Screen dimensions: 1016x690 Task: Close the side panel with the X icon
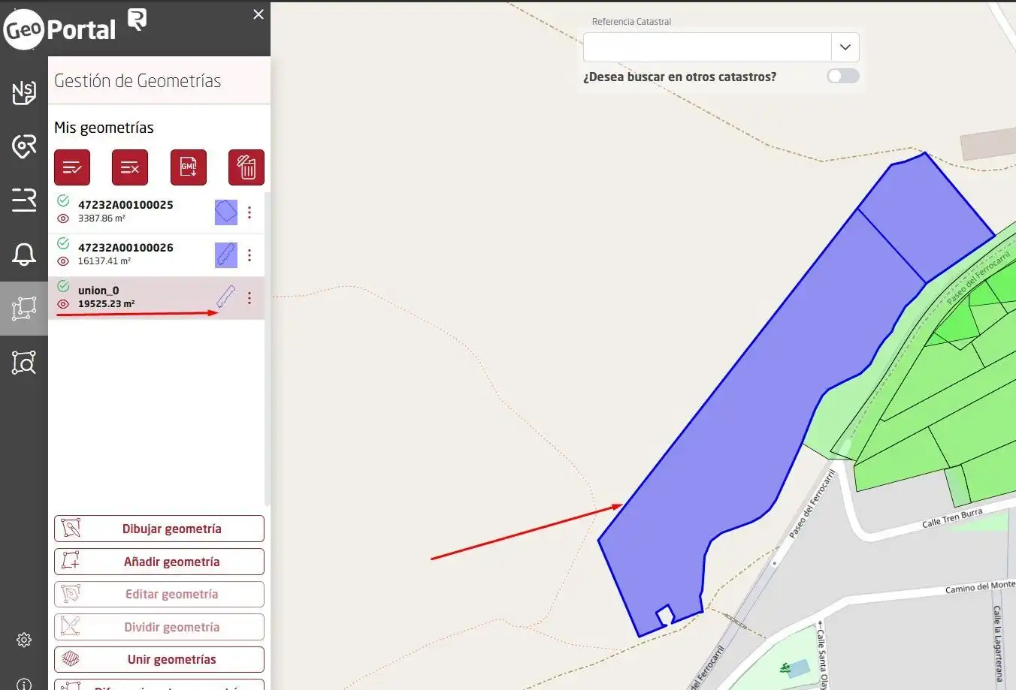coord(259,14)
